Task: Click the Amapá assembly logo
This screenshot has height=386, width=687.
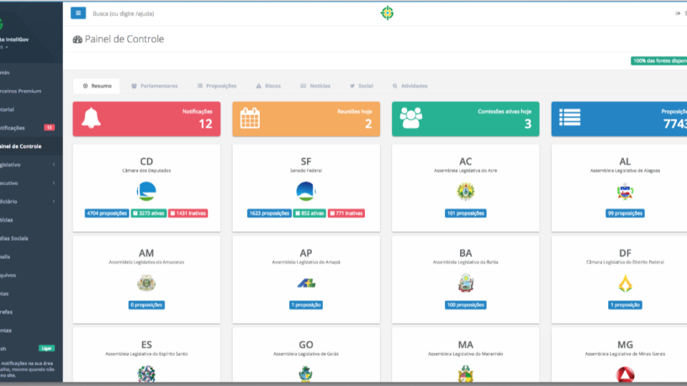Action: pos(306,284)
